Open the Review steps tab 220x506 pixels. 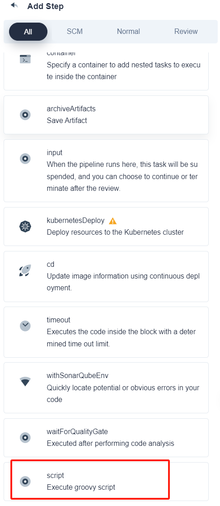[x=186, y=31]
